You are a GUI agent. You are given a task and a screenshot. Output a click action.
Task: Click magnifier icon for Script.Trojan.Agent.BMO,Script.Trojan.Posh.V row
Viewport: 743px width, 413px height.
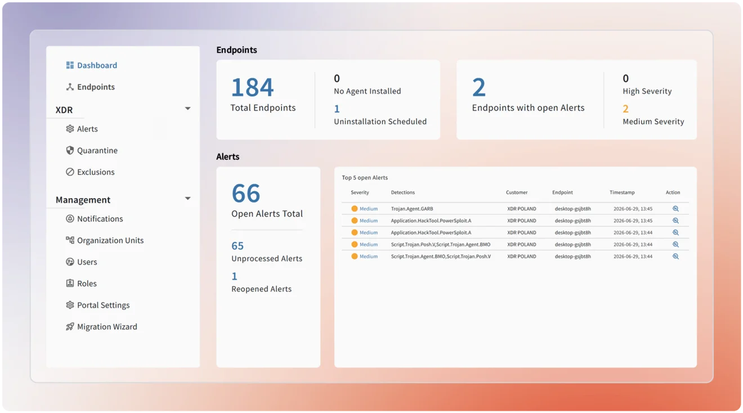675,256
